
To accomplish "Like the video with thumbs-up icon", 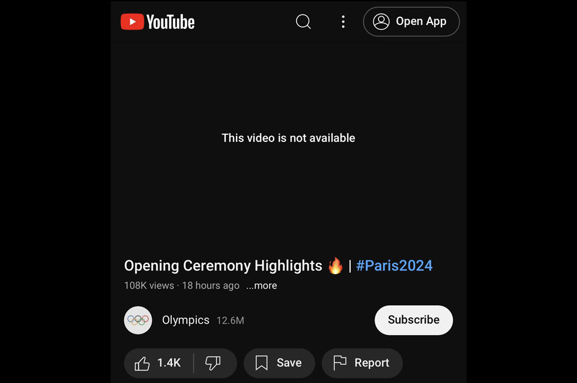I will 142,363.
